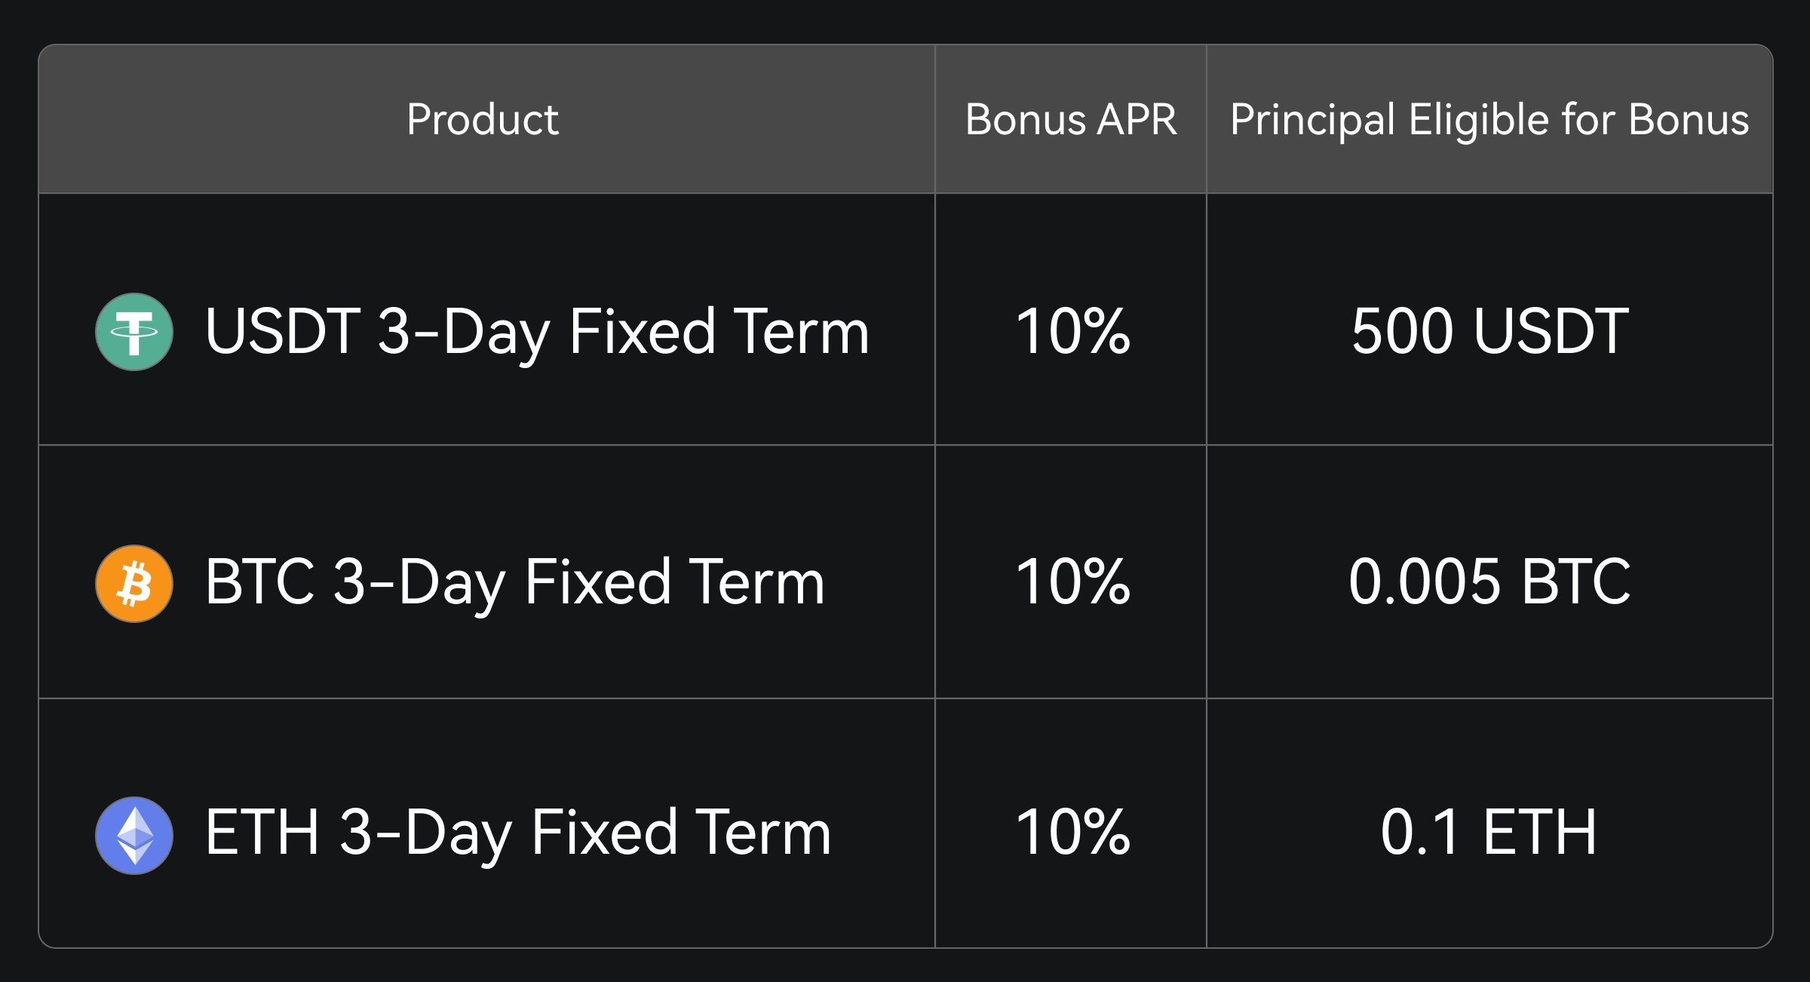Select the Product column header

pos(483,119)
